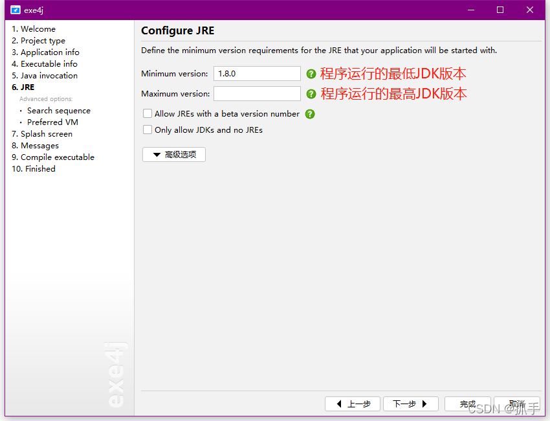Check Only allow JDKs and no JREs

(x=148, y=130)
